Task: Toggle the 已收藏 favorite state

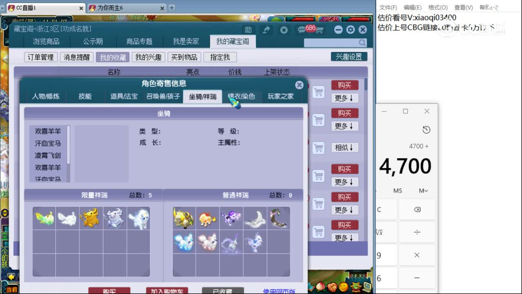Action: tap(223, 290)
